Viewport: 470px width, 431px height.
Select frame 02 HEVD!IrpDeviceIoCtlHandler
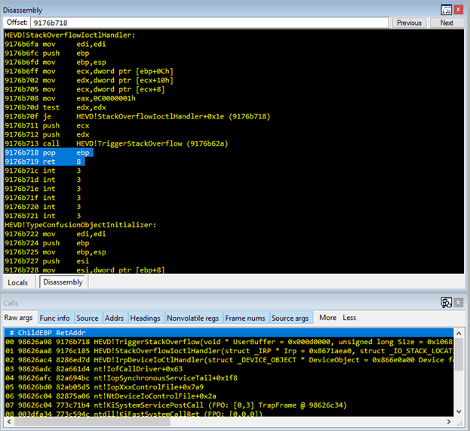[x=229, y=360]
